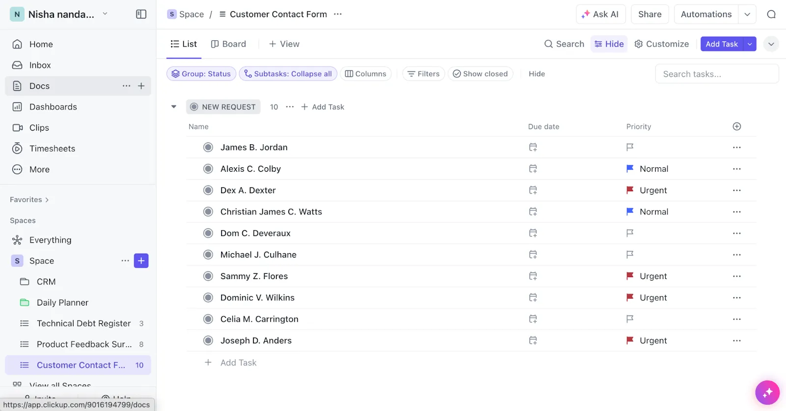Toggle status circle for Sammy Z. Flores

[208, 276]
